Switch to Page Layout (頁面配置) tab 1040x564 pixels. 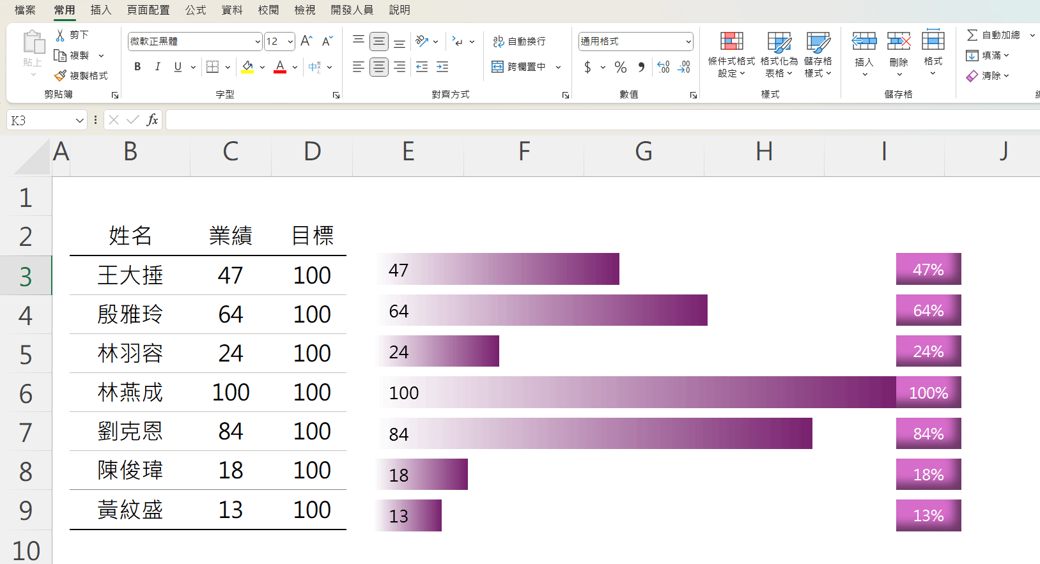tap(148, 10)
